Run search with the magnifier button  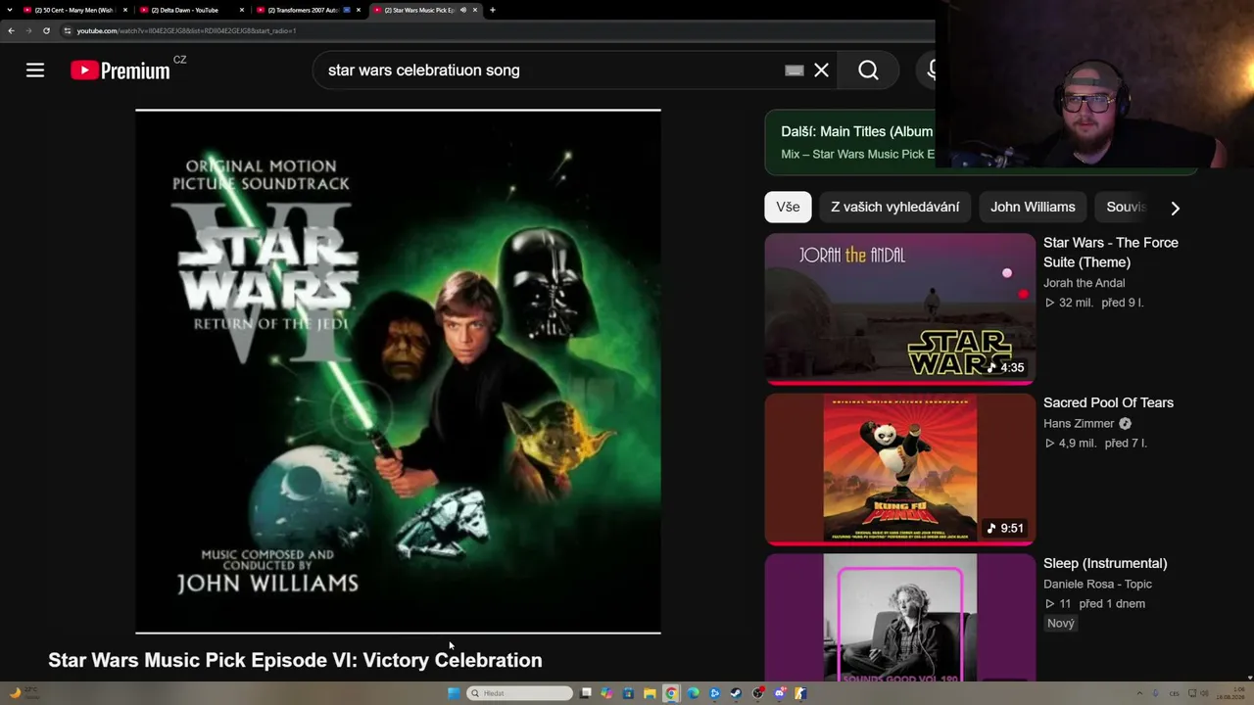(868, 70)
